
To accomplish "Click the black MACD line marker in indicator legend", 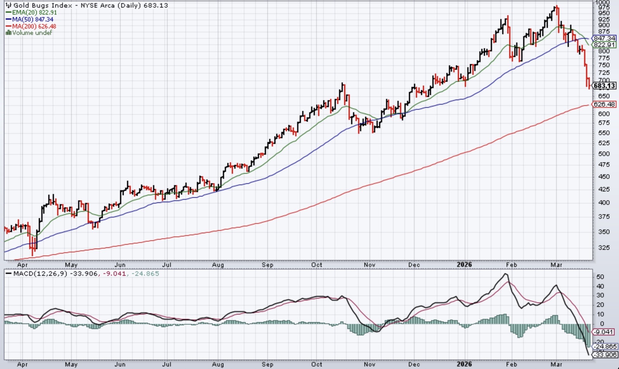I will tap(9, 274).
